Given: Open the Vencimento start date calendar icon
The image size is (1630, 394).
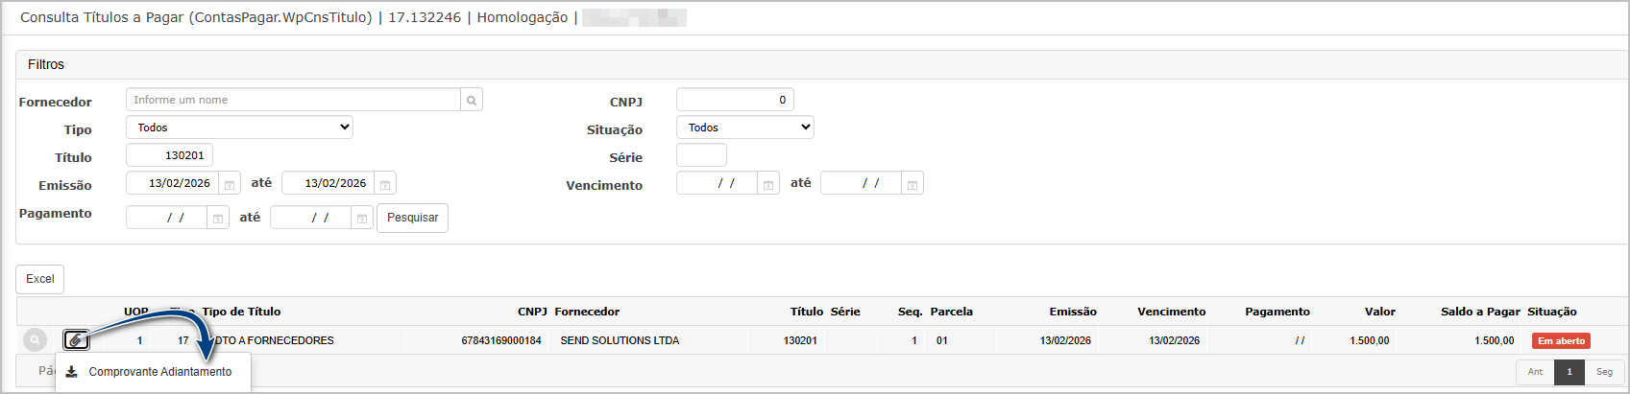Looking at the screenshot, I should (768, 184).
